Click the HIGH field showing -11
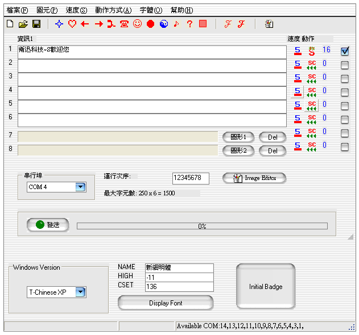This screenshot has height=335, width=359. click(179, 278)
